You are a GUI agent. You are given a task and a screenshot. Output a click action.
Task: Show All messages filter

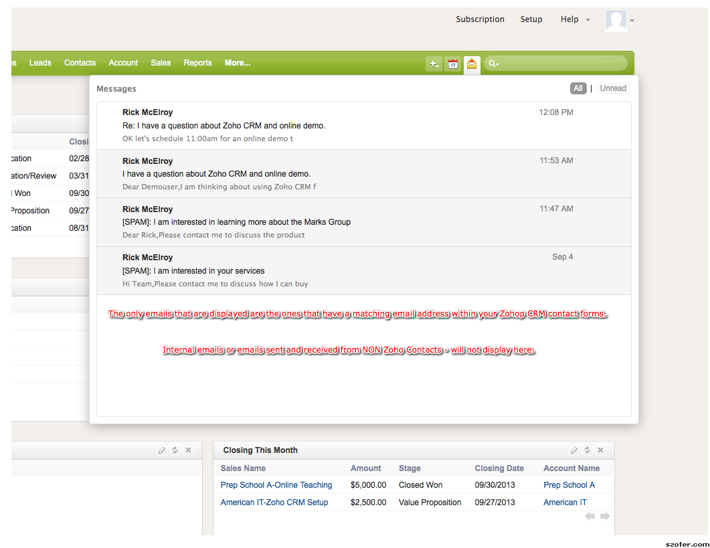(578, 88)
